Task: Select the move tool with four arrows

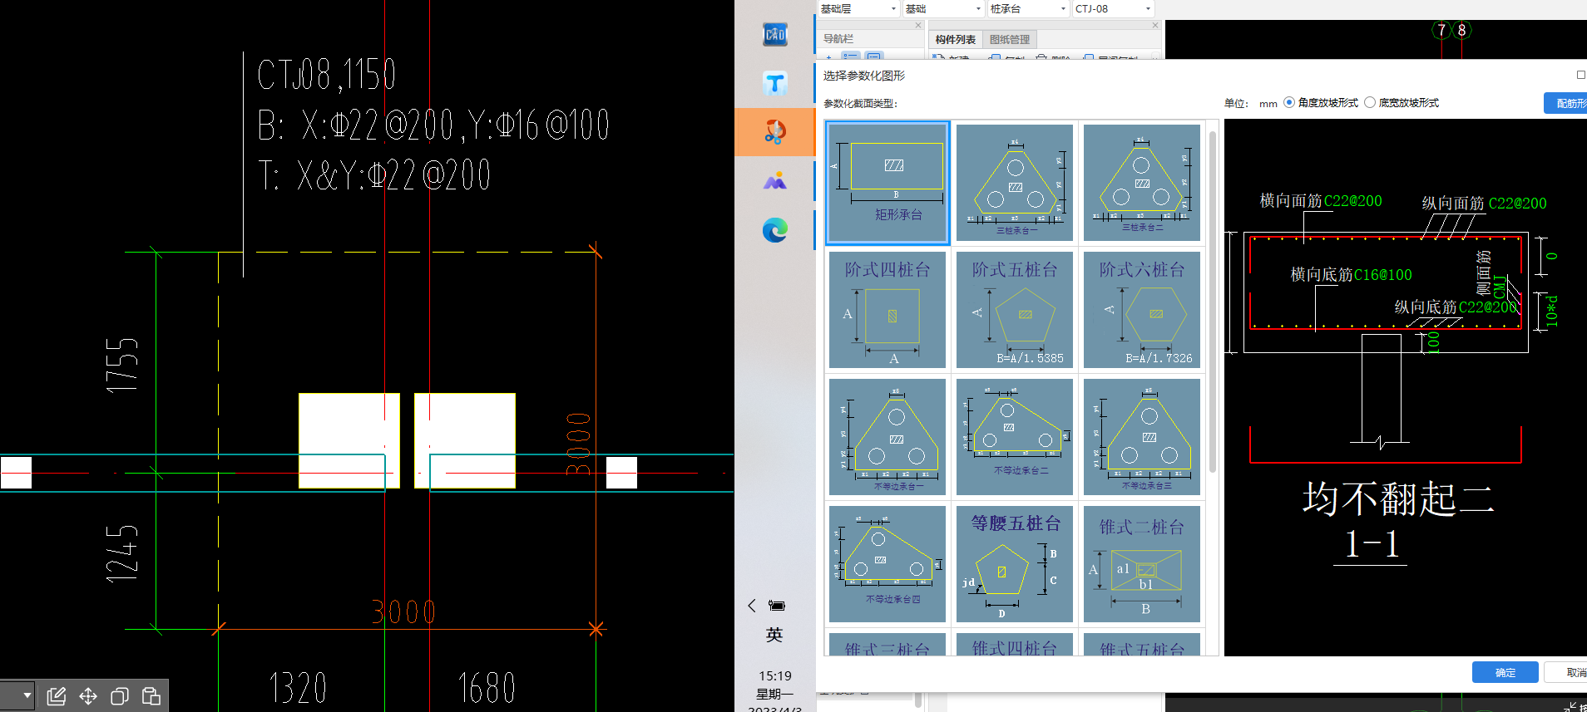Action: click(x=88, y=696)
